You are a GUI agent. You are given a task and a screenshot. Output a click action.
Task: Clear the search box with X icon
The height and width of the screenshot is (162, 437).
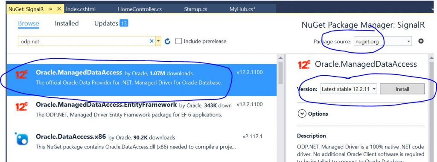tap(151, 41)
